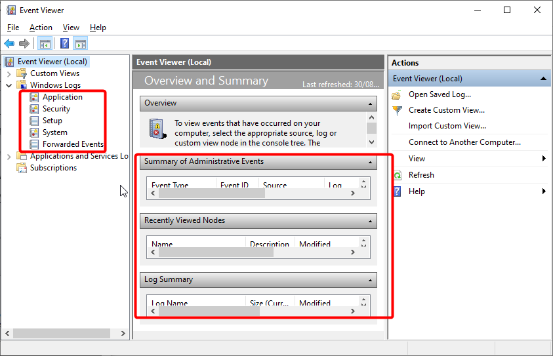Click Applications and Services Logs folder icon
Viewport: 553px width, 356px height.
coord(22,156)
